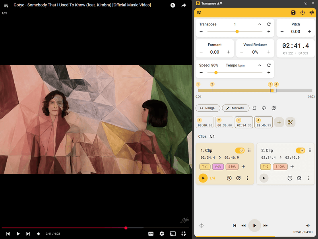Click the scissors cut clip icon
Viewport: 318px width, 239px height.
coord(290,122)
